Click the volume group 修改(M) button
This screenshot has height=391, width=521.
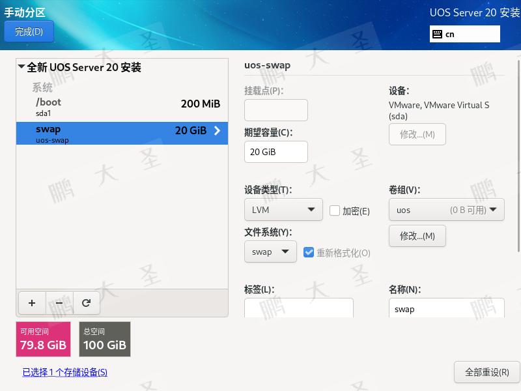coord(417,236)
